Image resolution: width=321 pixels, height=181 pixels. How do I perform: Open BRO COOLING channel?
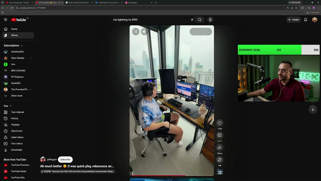[x=18, y=71]
